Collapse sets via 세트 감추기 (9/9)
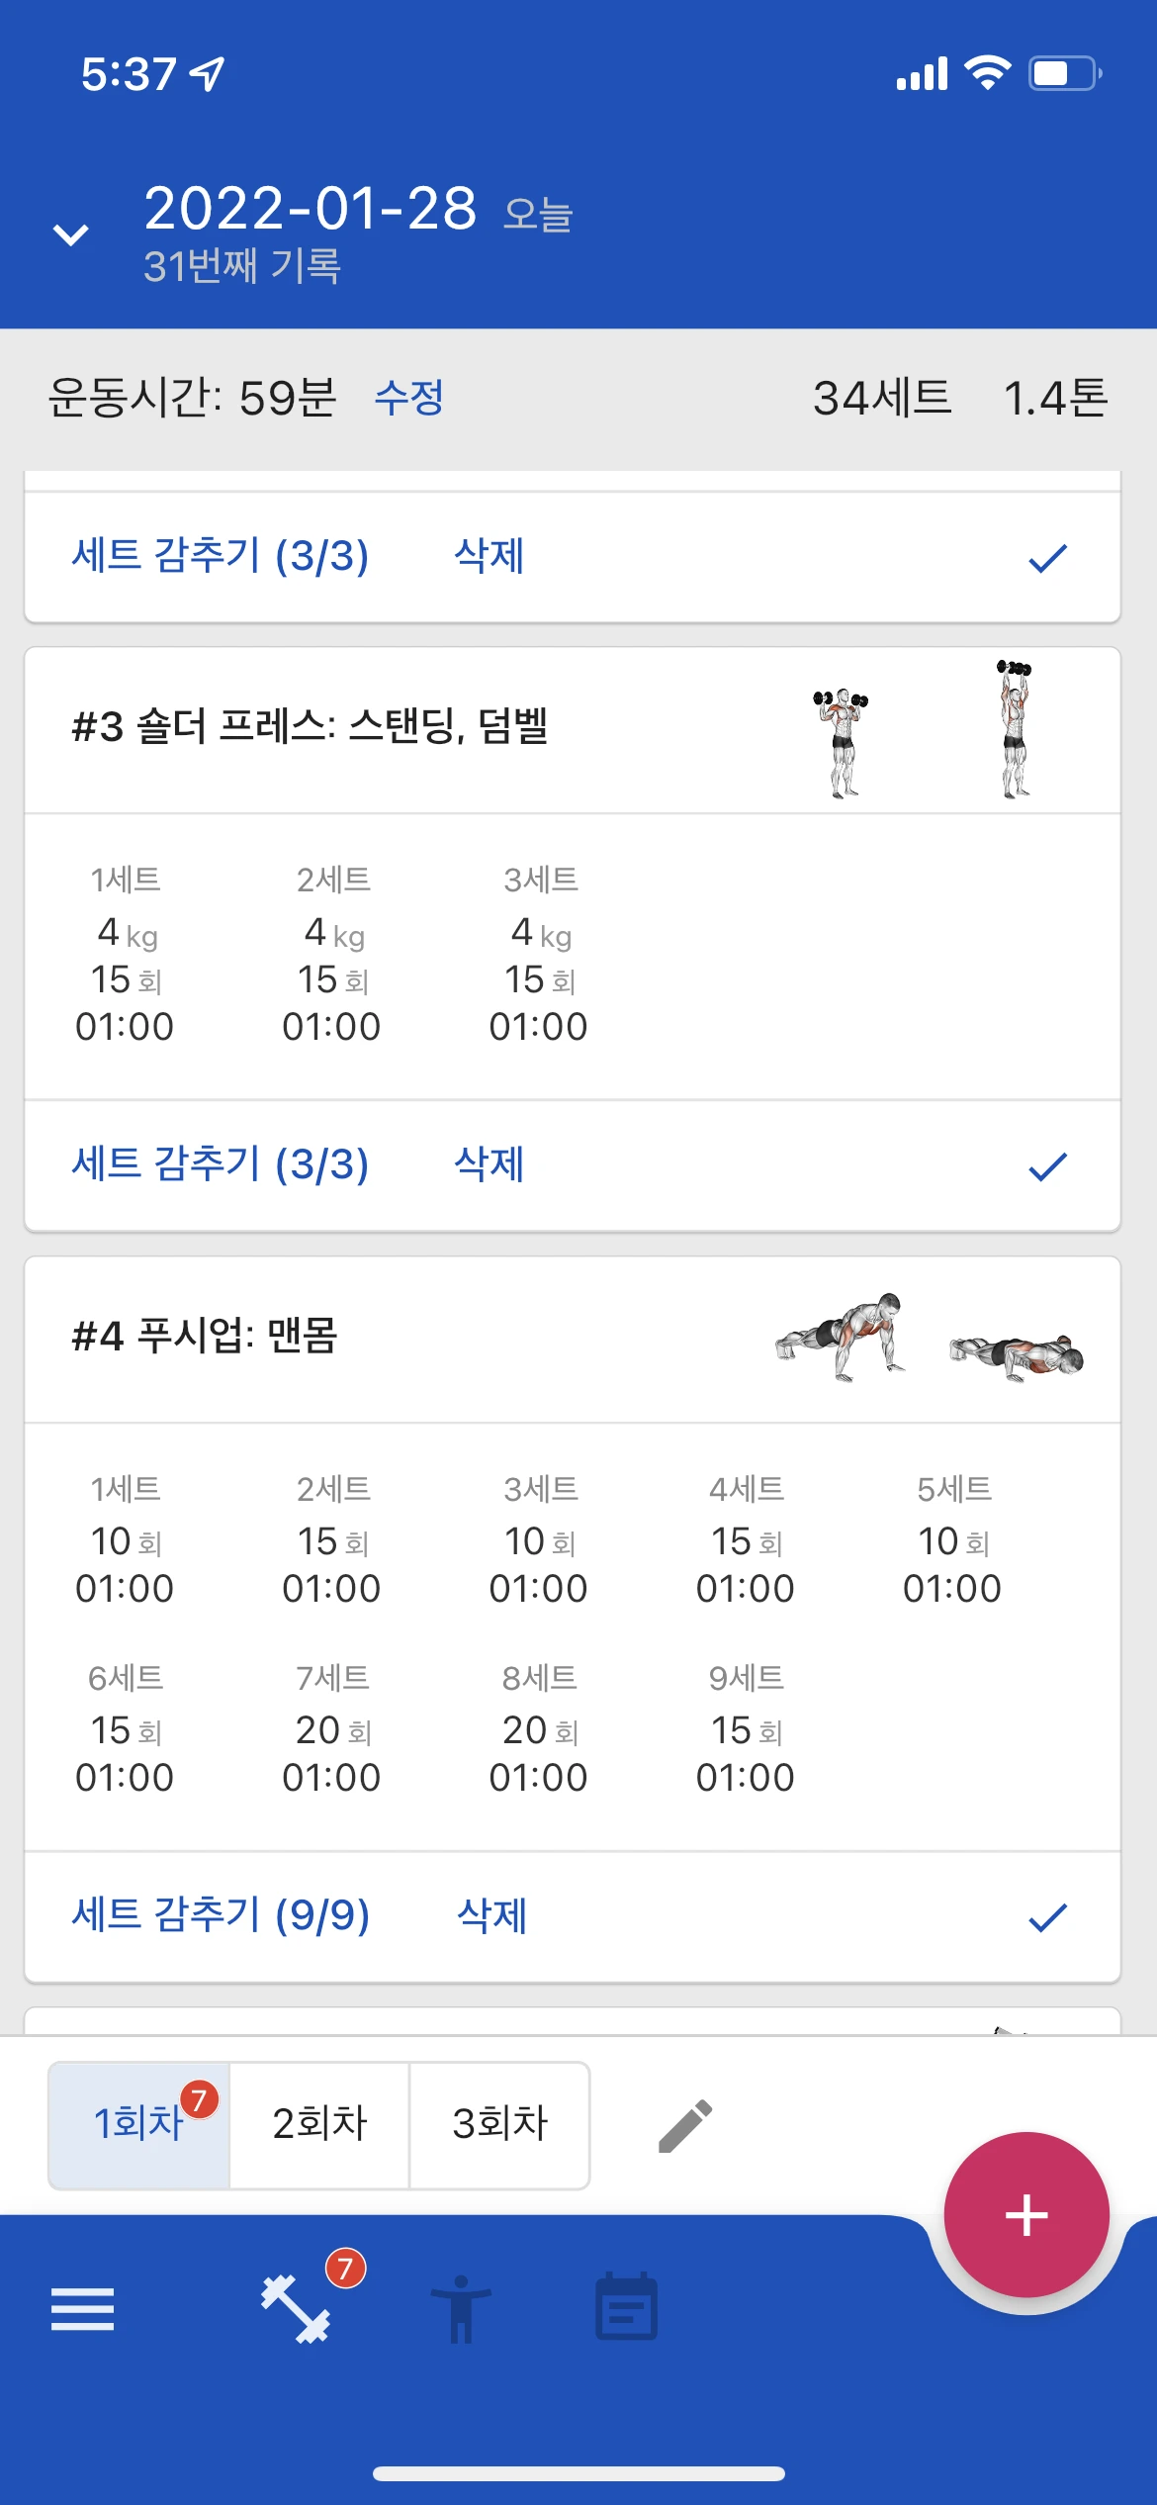This screenshot has width=1157, height=2505. tap(221, 1915)
